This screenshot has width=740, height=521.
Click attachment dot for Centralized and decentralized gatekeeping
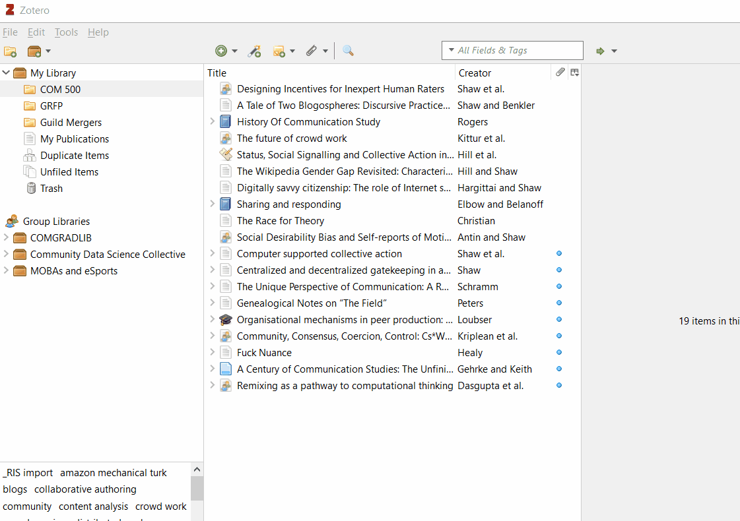559,270
